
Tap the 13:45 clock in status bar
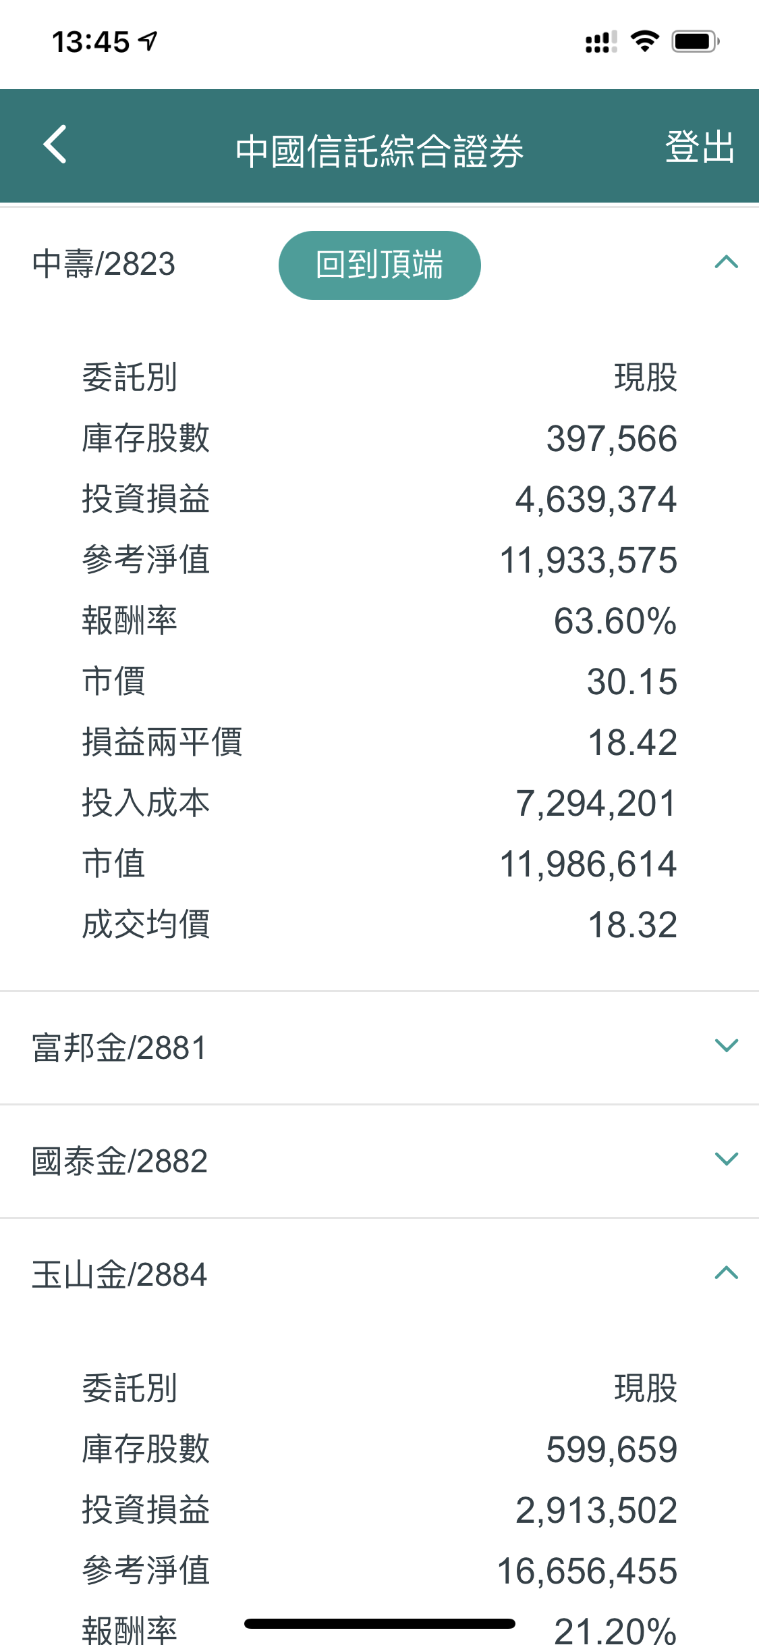point(90,42)
